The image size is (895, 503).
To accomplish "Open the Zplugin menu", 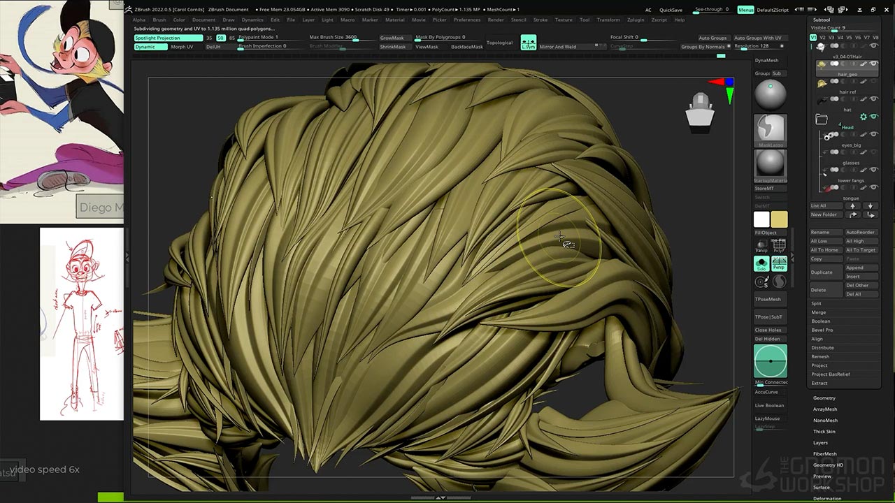I will (x=635, y=20).
